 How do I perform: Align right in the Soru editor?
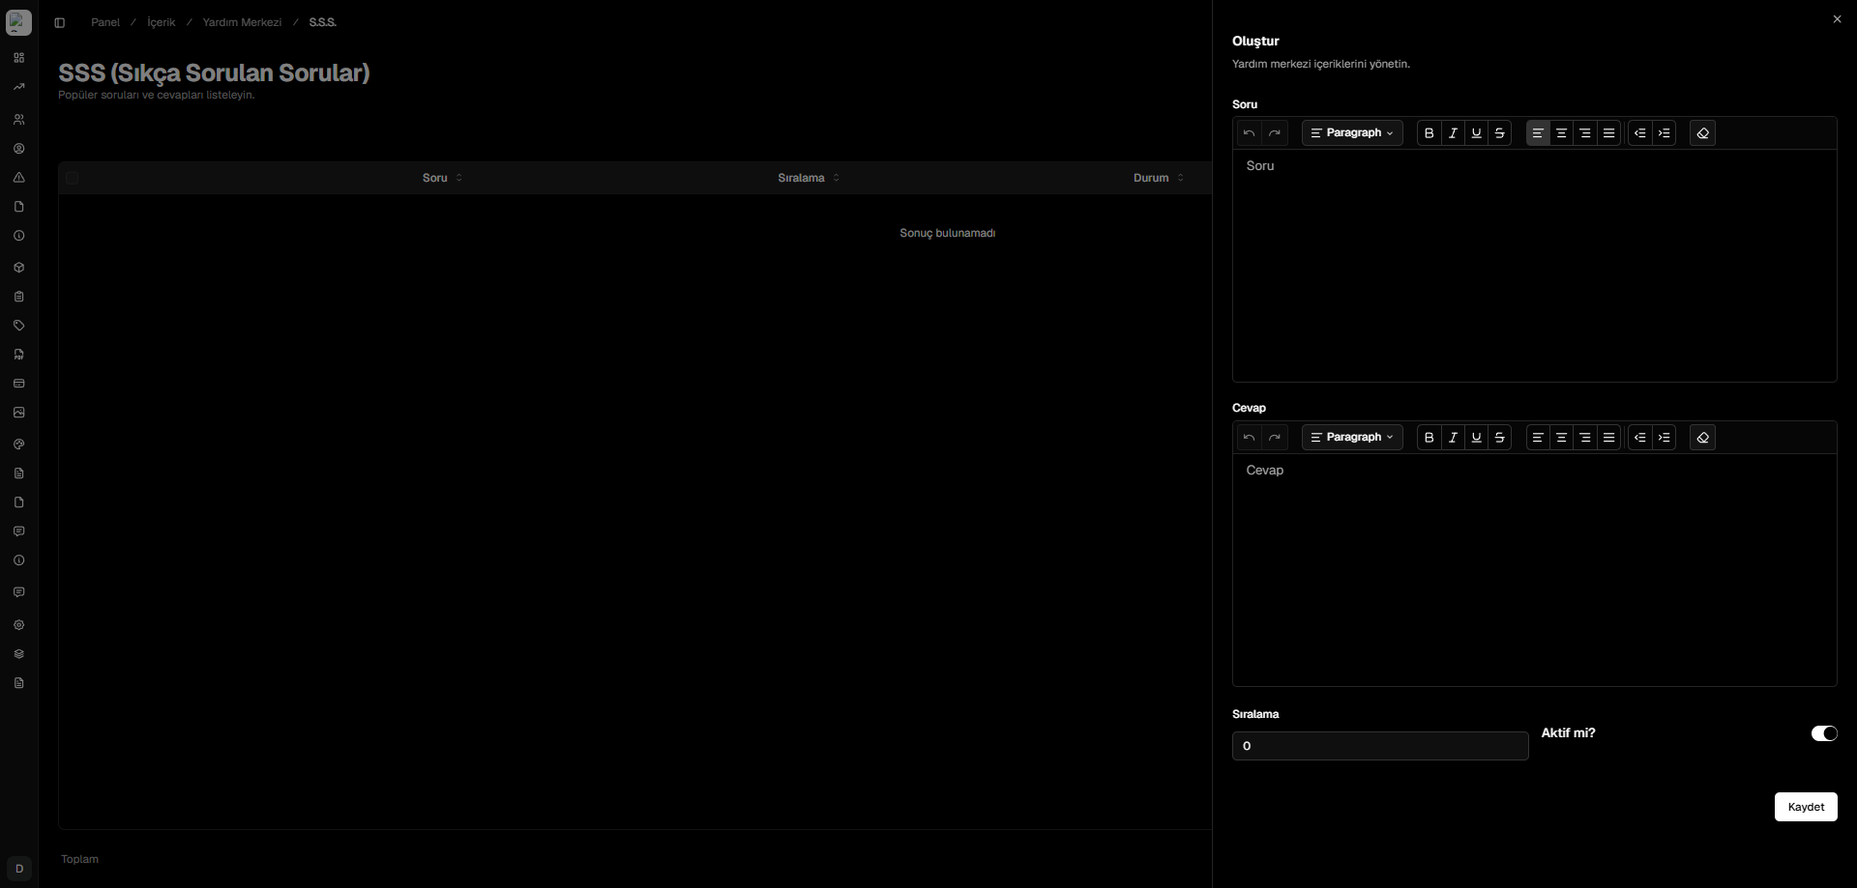click(x=1585, y=133)
